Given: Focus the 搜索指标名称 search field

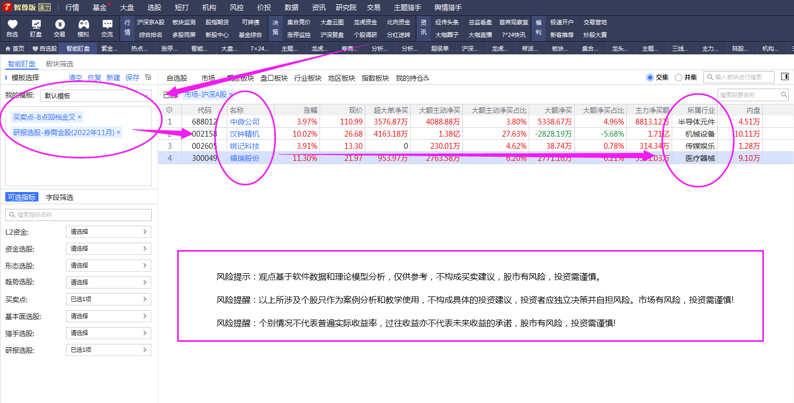Looking at the screenshot, I should click(79, 215).
